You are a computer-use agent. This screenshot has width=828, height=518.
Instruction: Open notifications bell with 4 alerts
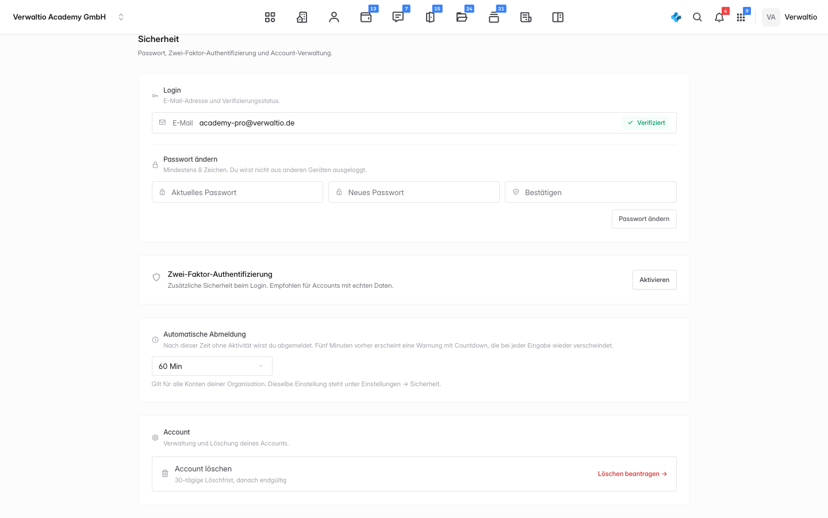click(x=719, y=17)
